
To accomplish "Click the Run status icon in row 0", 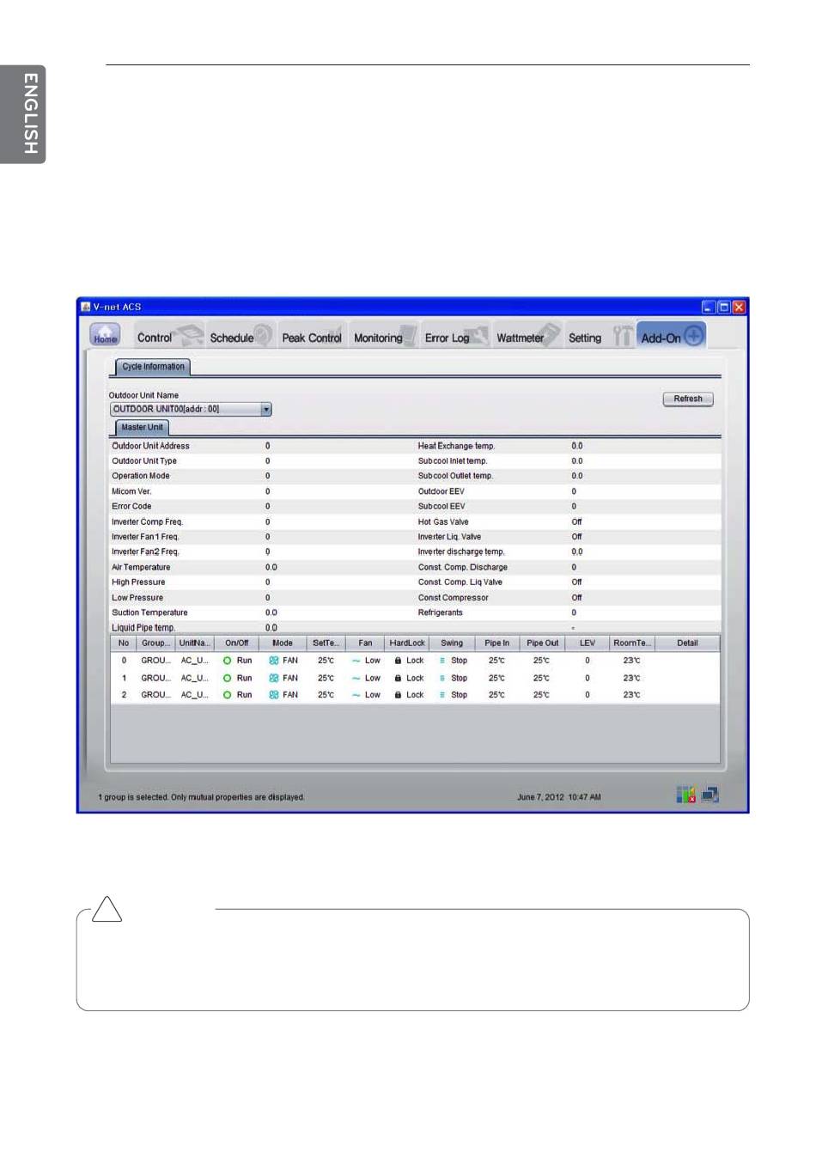I will (228, 661).
